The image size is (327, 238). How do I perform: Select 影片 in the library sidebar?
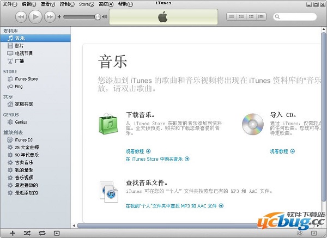(x=35, y=46)
